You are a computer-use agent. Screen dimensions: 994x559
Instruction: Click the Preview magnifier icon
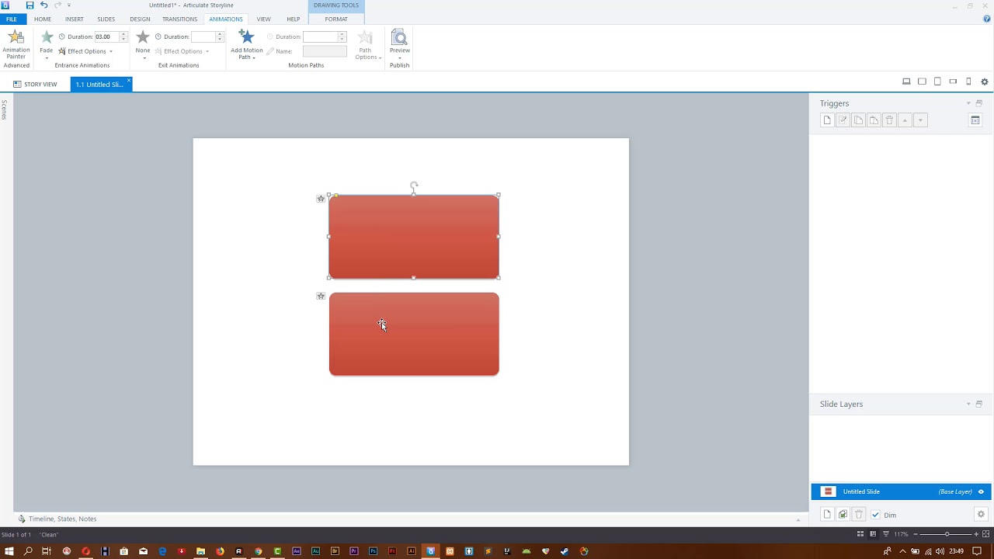pyautogui.click(x=399, y=37)
